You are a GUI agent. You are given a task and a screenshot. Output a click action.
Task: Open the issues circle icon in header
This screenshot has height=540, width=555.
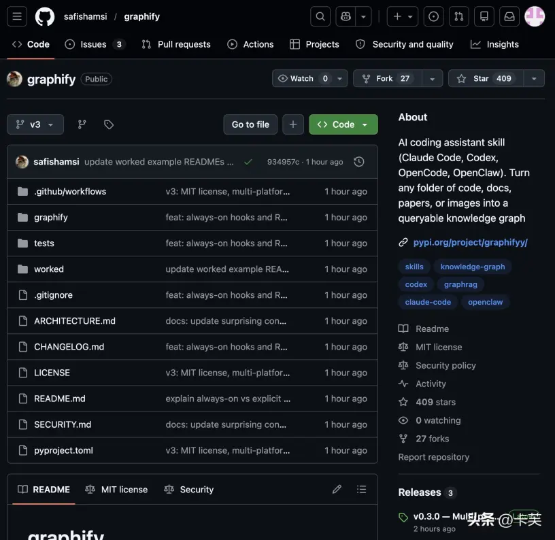coord(433,16)
